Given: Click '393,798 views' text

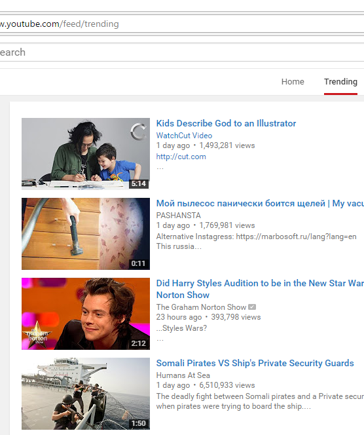Looking at the screenshot, I should (236, 317).
